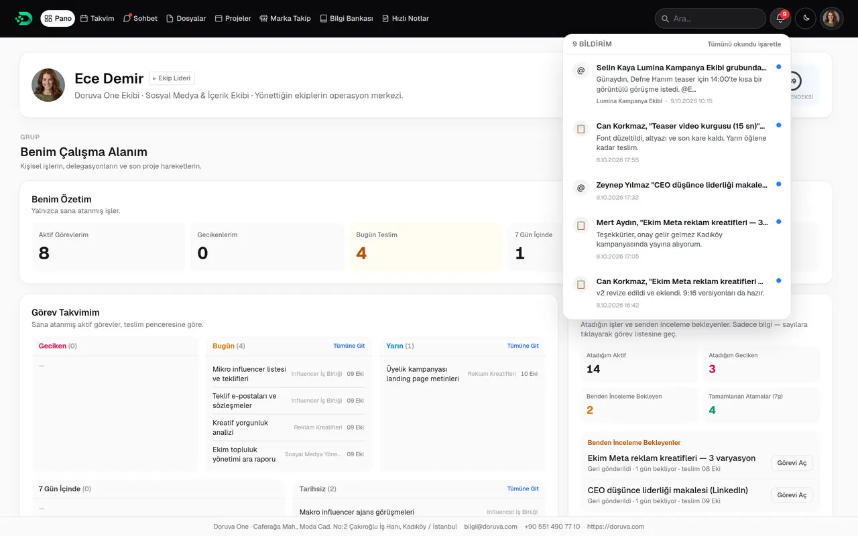The width and height of the screenshot is (858, 536).
Task: Focus the Ara search field
Action: (x=710, y=19)
